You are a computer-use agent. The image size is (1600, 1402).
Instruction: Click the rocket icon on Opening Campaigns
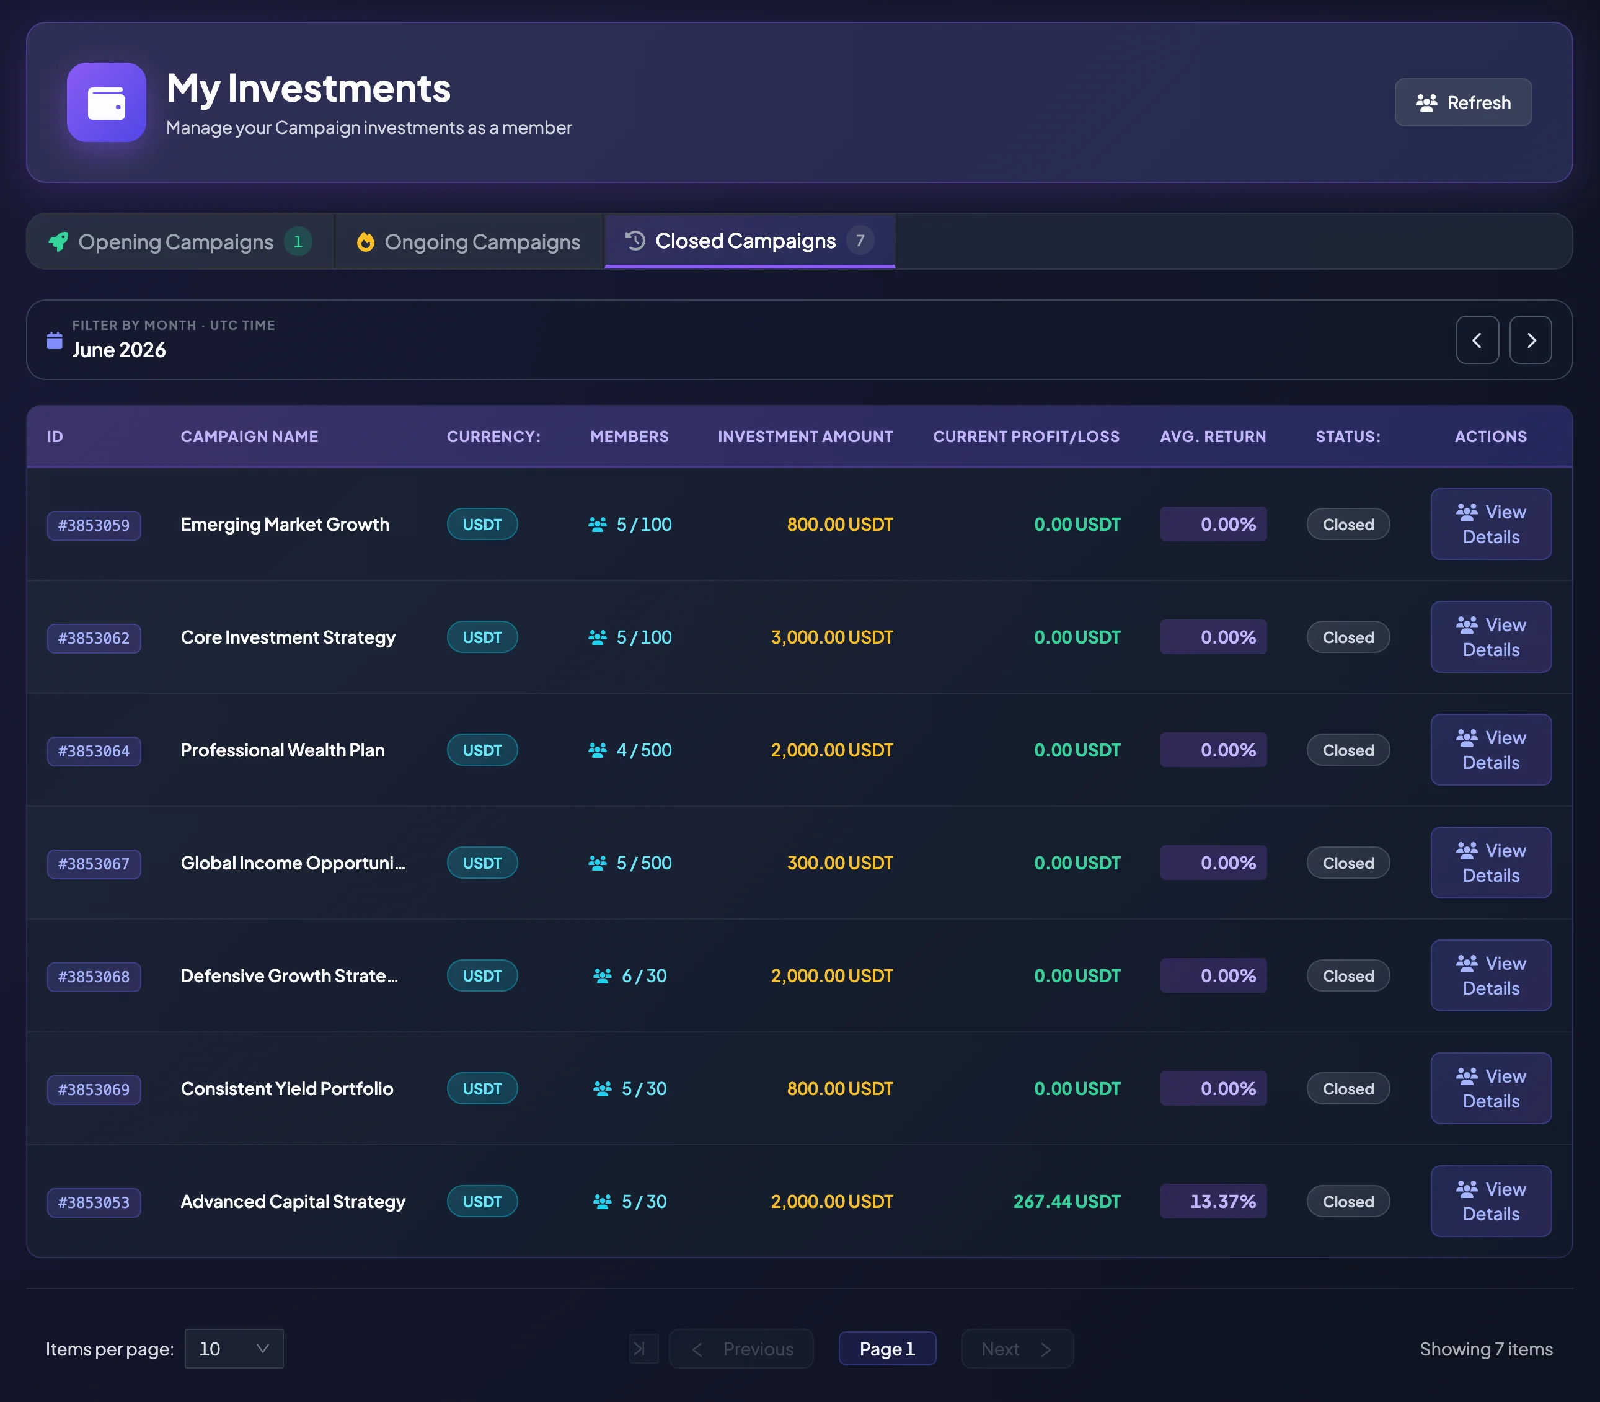59,242
